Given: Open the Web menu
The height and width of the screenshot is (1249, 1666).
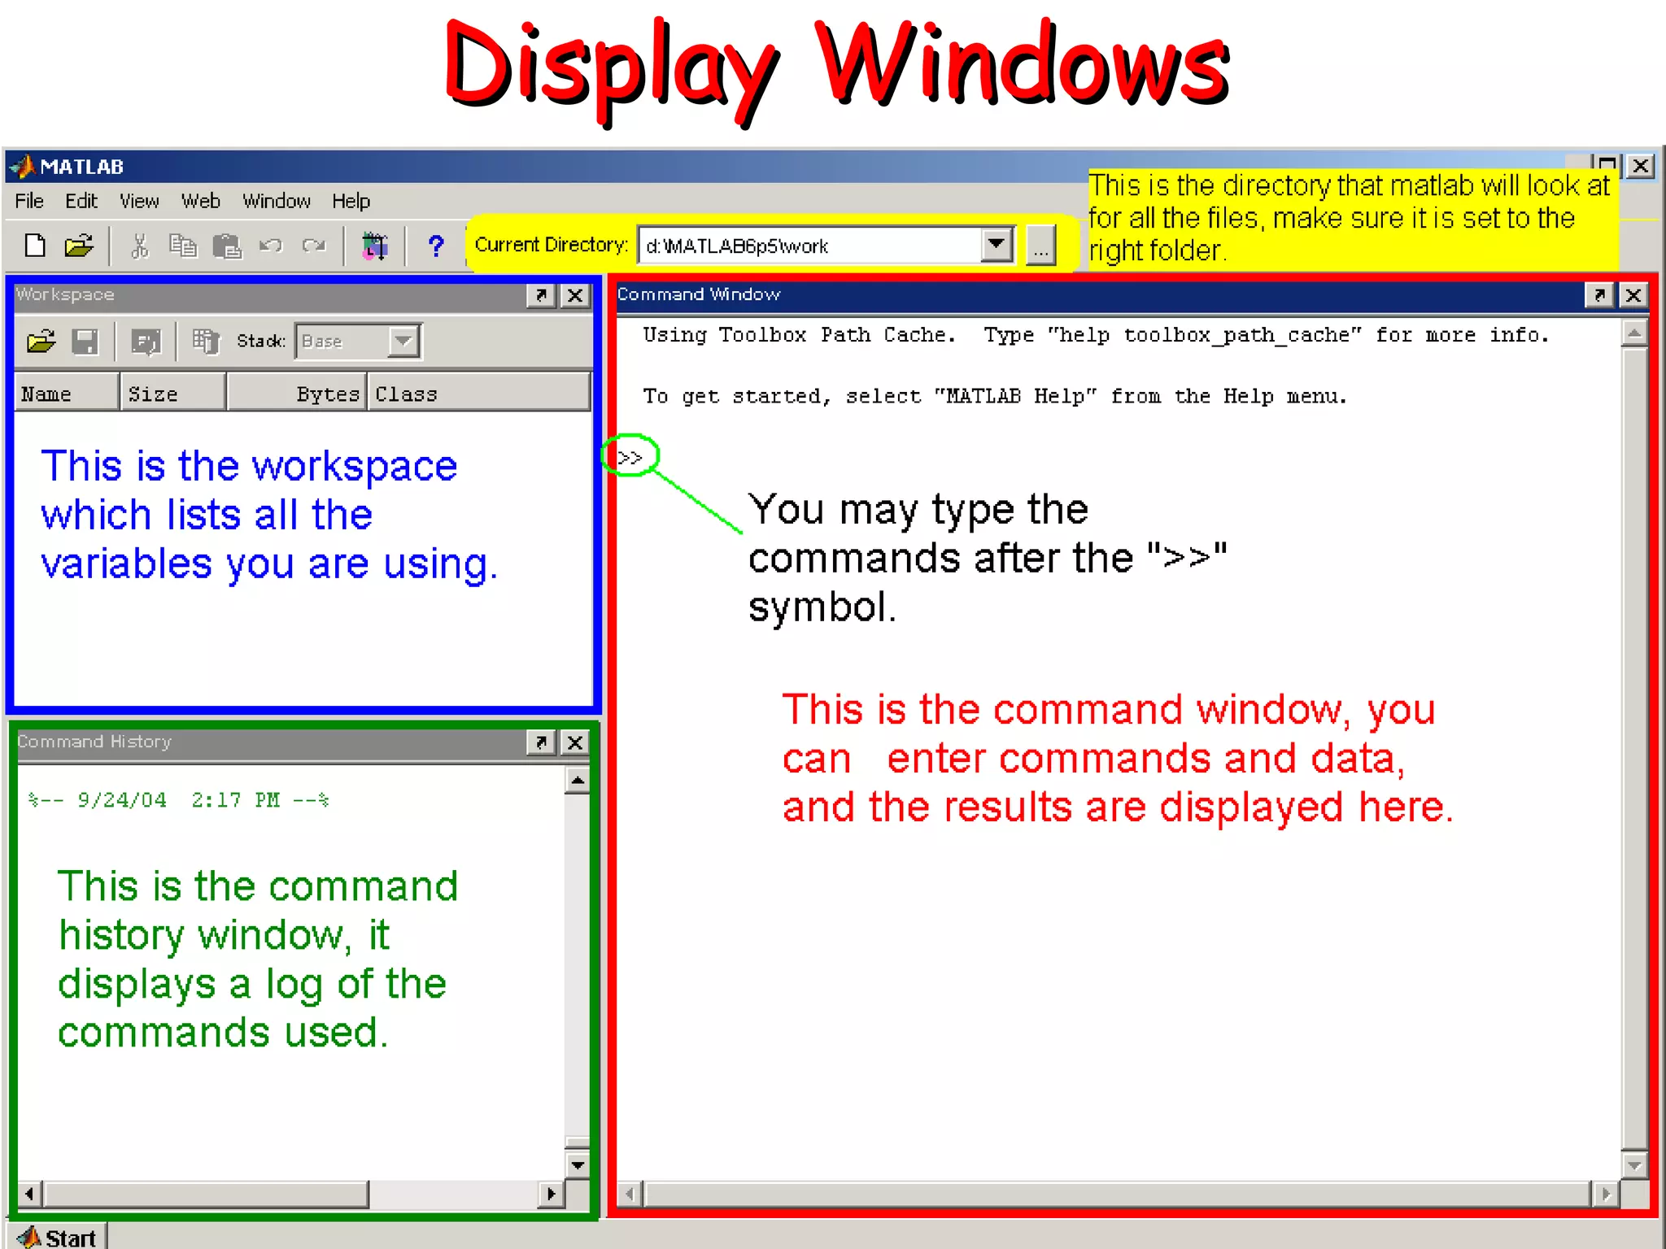Looking at the screenshot, I should (x=200, y=201).
